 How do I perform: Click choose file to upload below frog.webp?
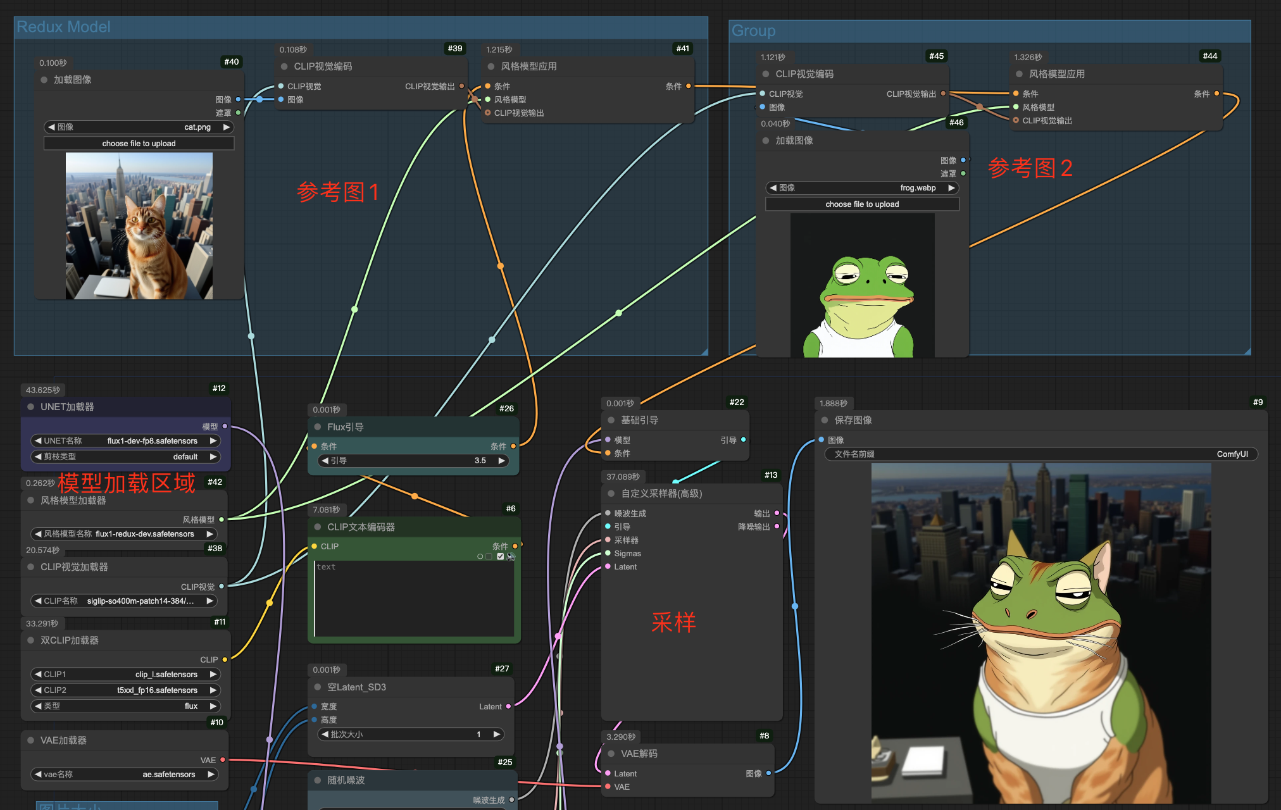[x=862, y=204]
